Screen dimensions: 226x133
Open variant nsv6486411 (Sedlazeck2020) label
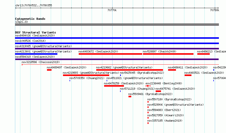(188, 67)
